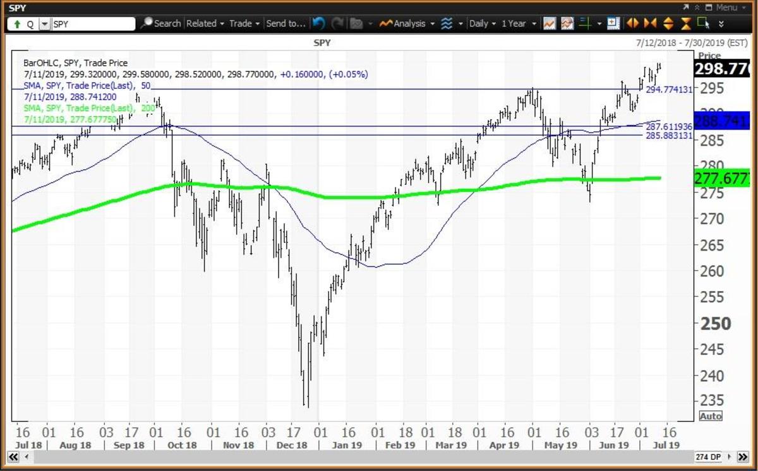
Task: Click the Redo arrow icon
Action: point(337,23)
